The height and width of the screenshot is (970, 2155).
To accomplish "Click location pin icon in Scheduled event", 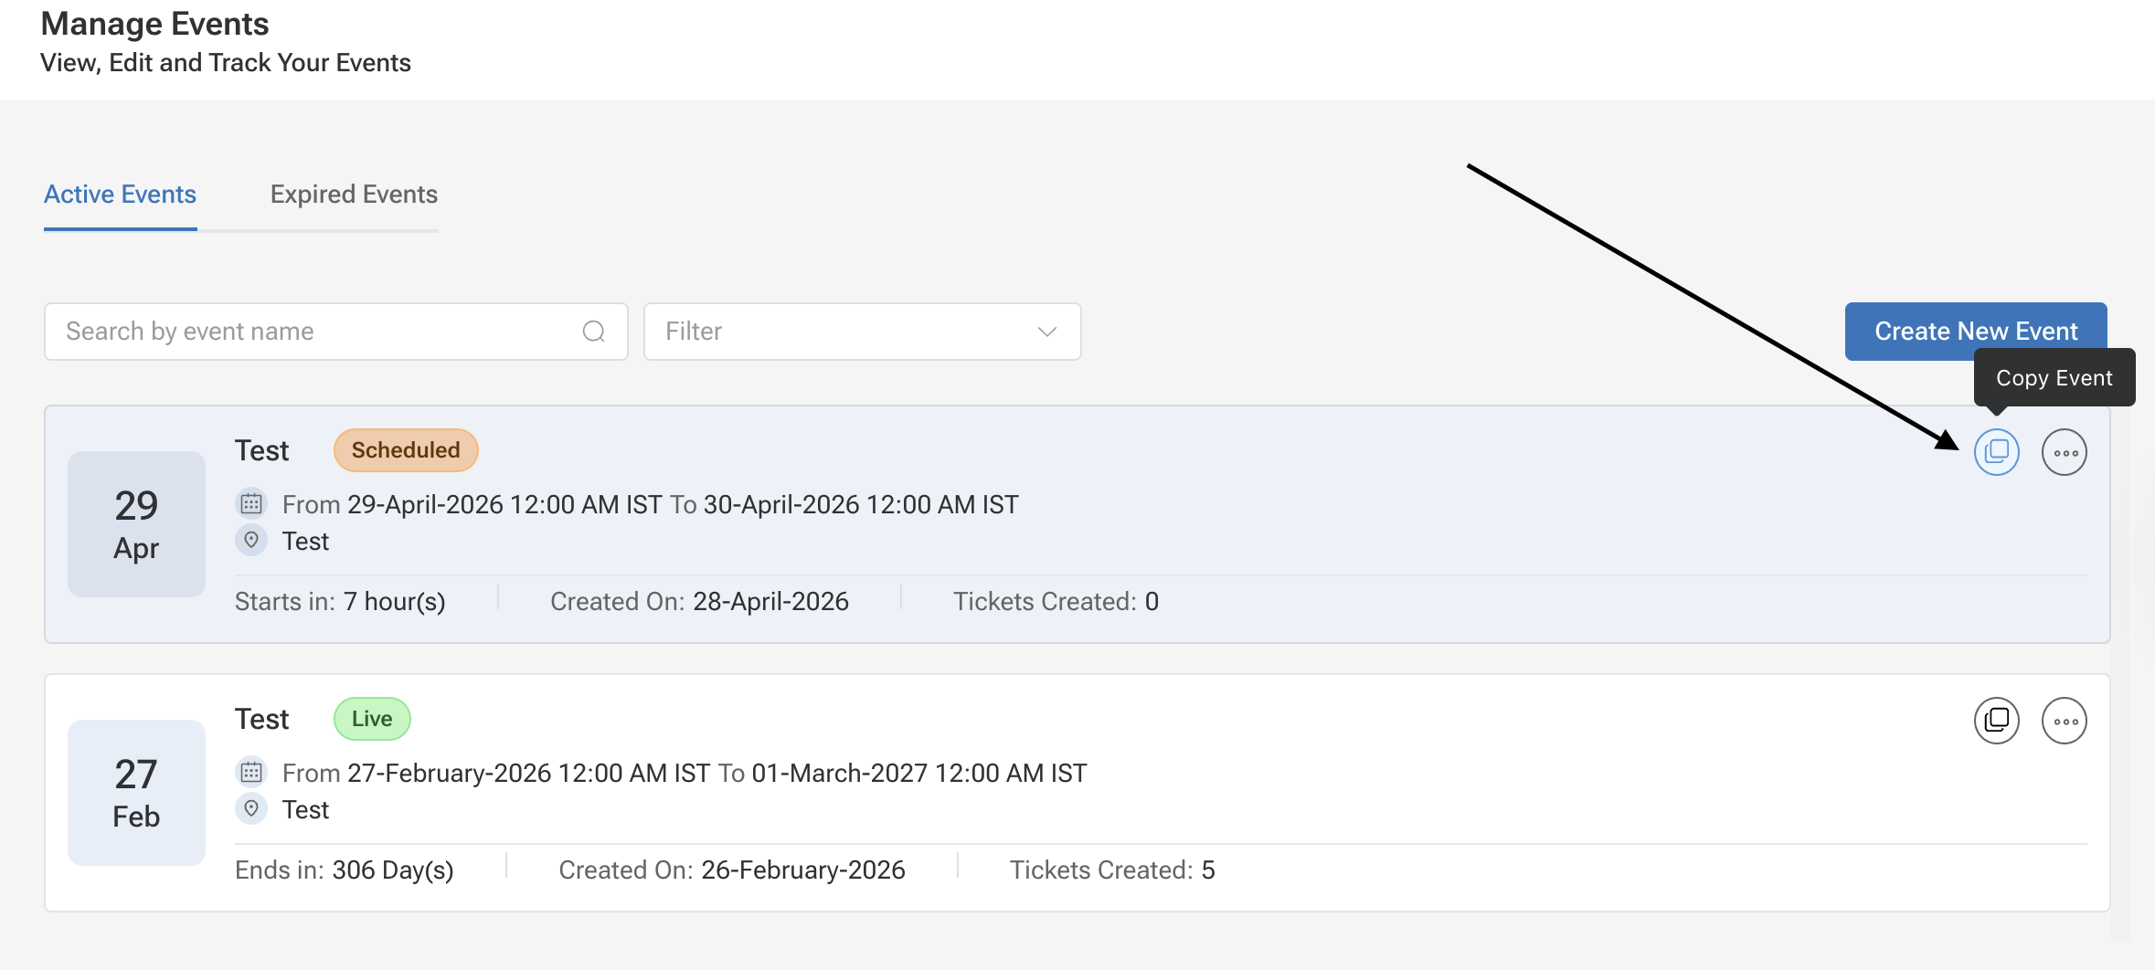I will click(251, 540).
